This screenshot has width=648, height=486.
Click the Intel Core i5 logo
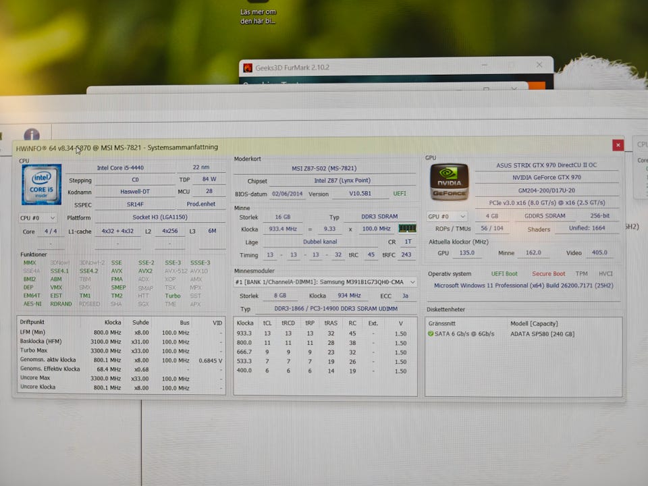(41, 184)
